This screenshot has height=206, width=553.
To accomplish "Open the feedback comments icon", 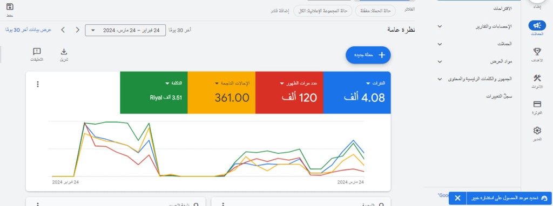I will pos(37,52).
